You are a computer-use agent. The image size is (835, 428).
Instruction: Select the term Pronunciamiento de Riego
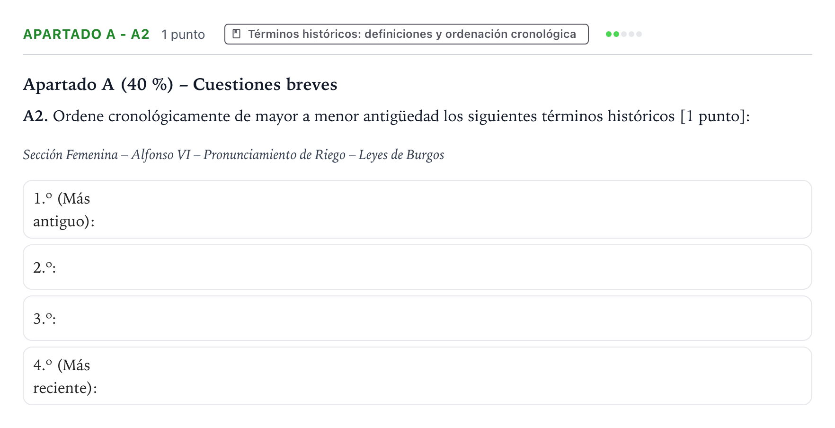(275, 155)
